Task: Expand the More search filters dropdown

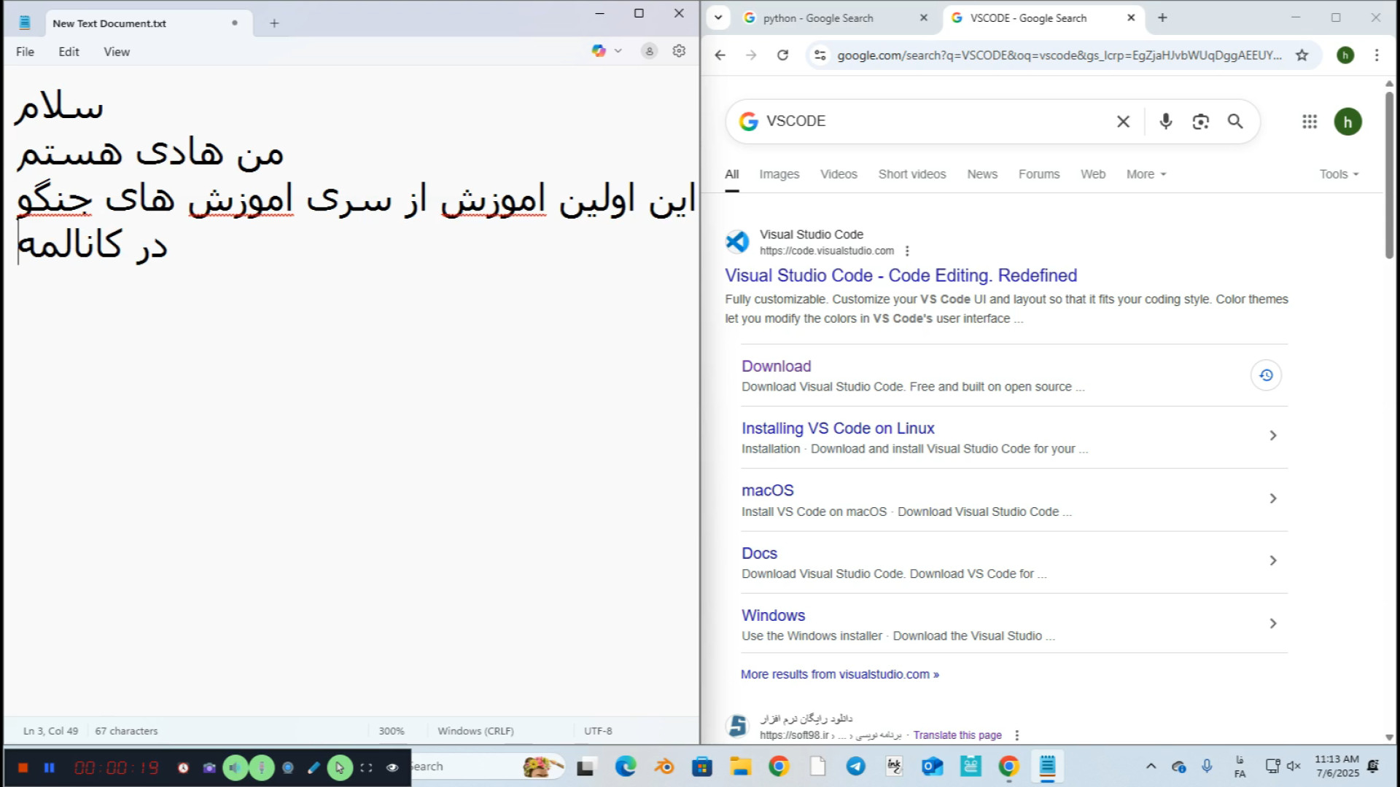Action: tap(1146, 174)
